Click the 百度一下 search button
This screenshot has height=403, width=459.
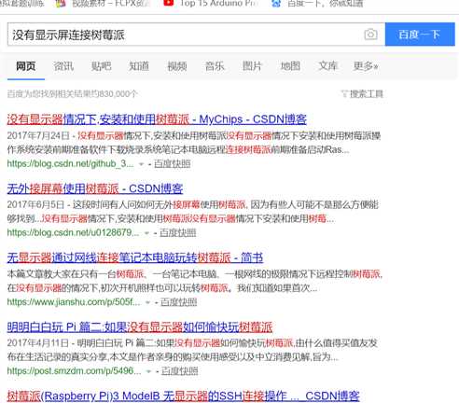420,35
